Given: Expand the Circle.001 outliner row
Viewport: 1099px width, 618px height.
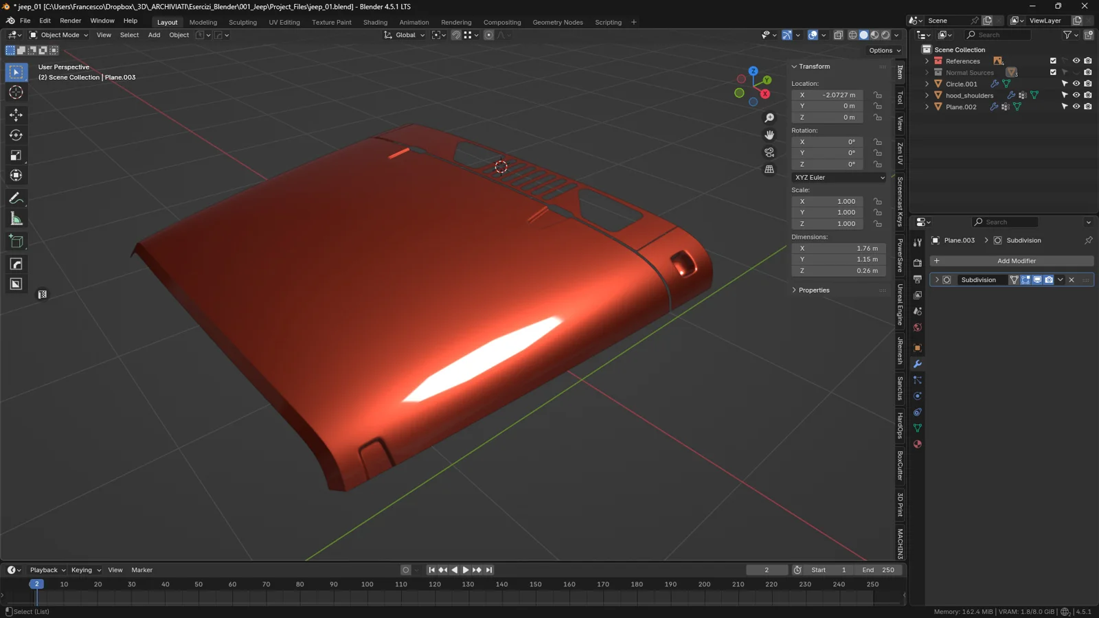Looking at the screenshot, I should tap(927, 84).
